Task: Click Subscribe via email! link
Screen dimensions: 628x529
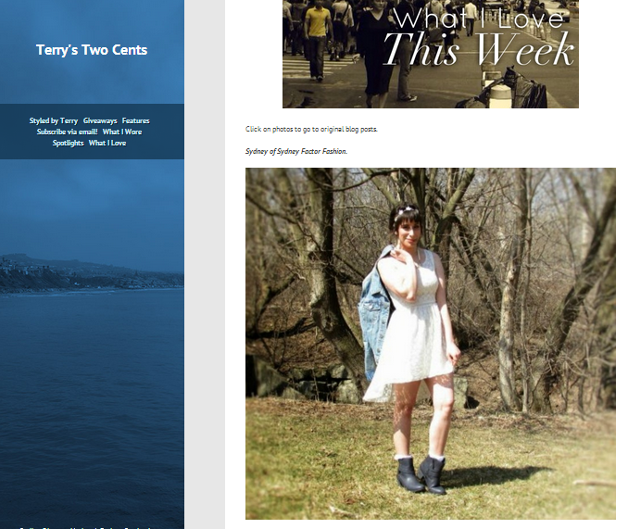Action: [68, 132]
